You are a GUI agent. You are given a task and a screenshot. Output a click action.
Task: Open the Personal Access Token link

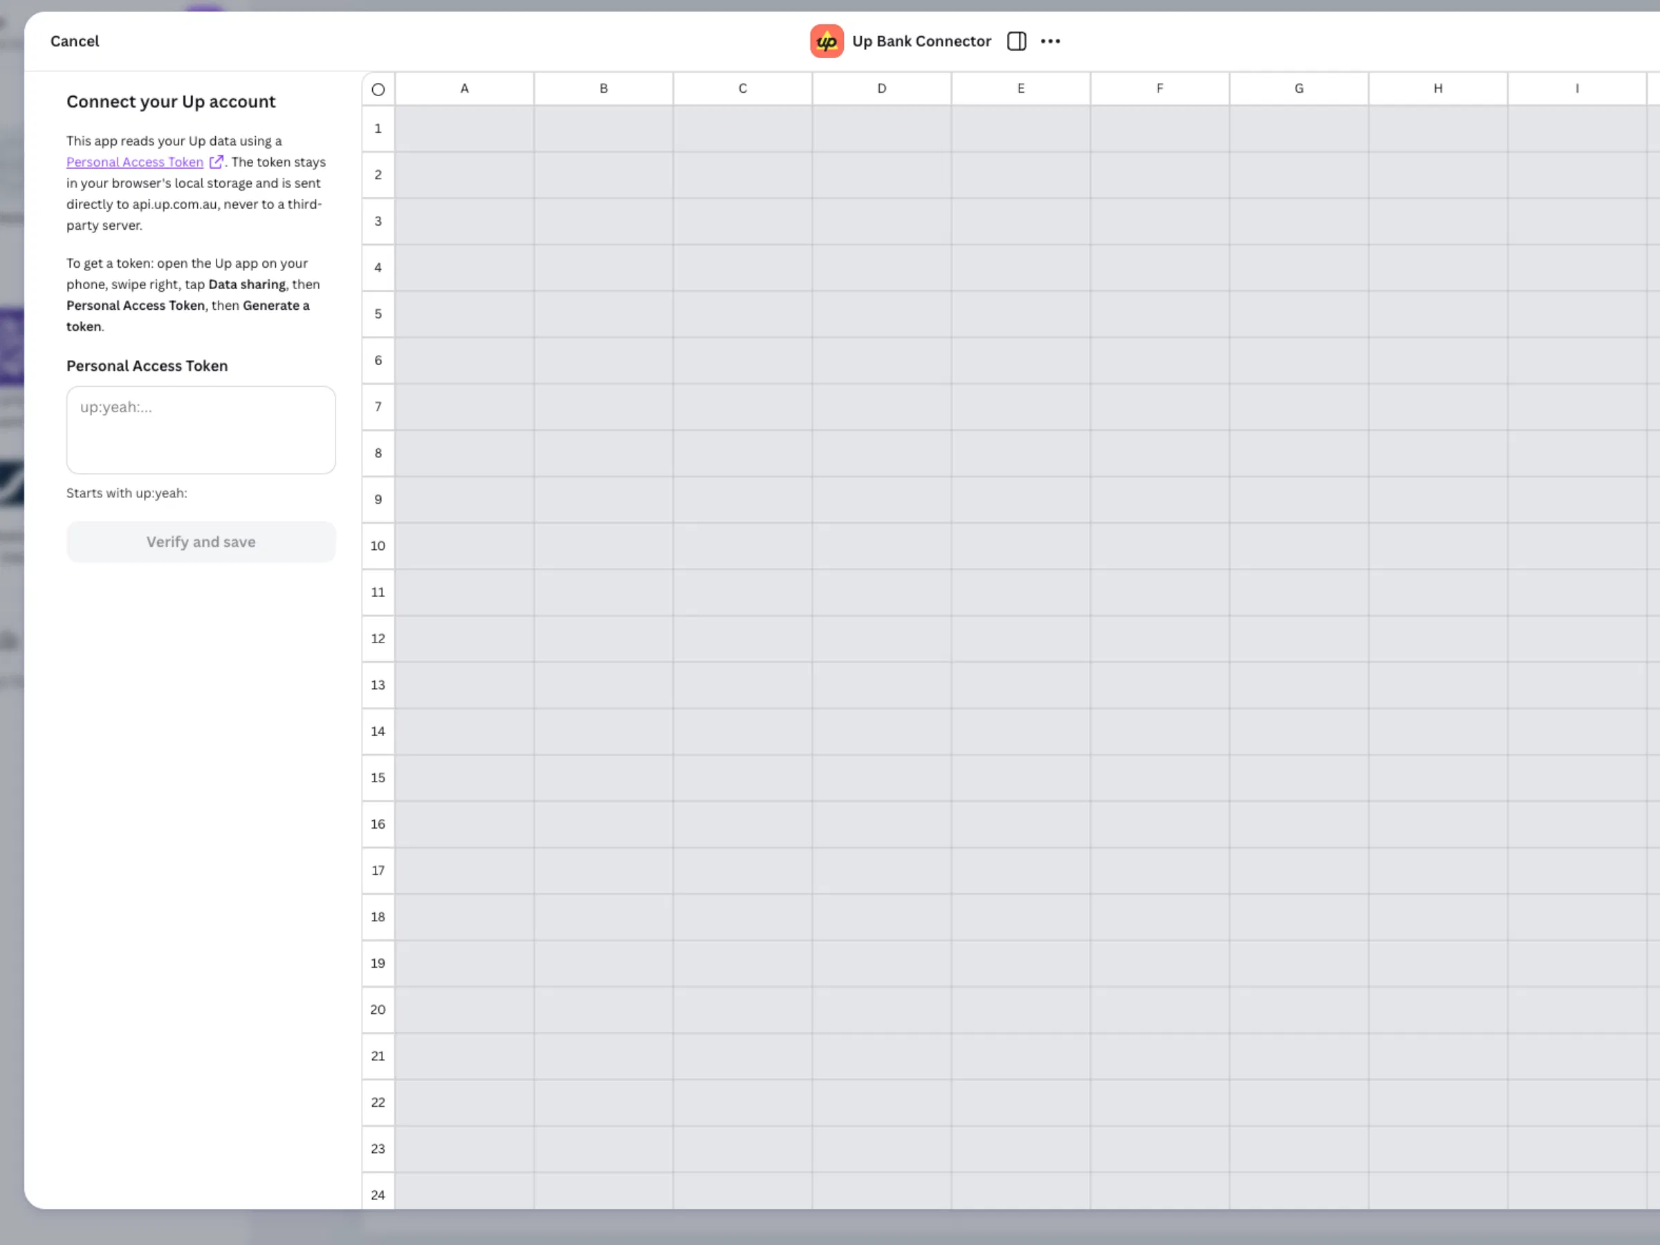134,162
